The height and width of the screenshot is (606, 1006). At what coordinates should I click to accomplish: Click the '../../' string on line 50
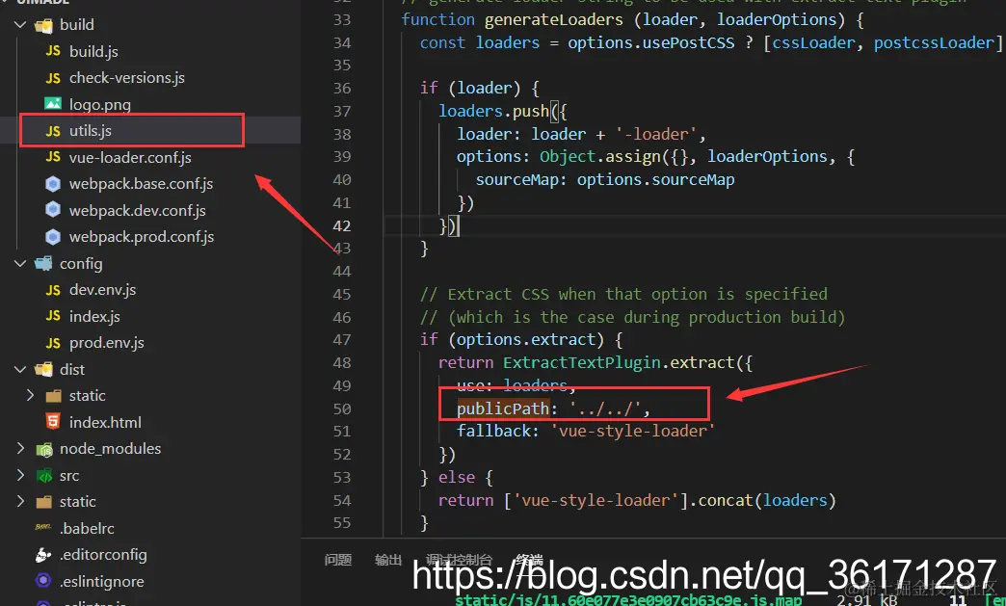[604, 408]
